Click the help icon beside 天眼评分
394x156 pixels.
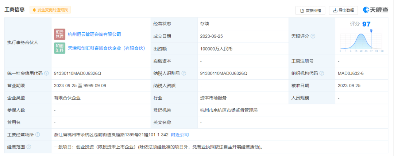coord(313,36)
